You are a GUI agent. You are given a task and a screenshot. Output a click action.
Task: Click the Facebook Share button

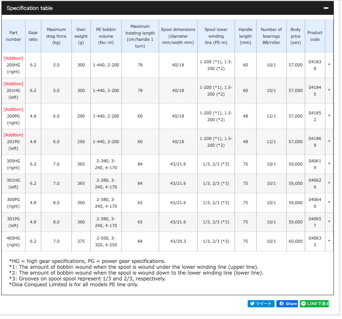(x=288, y=304)
